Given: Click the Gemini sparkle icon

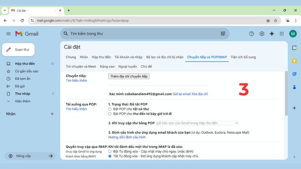Looking at the screenshot, I should click(272, 34).
